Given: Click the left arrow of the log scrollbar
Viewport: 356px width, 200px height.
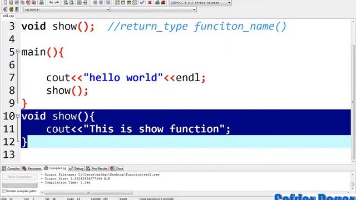Looking at the screenshot, I should (x=42, y=193).
